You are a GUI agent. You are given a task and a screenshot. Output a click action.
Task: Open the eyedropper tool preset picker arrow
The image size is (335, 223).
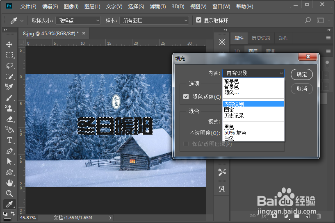[x=22, y=21]
